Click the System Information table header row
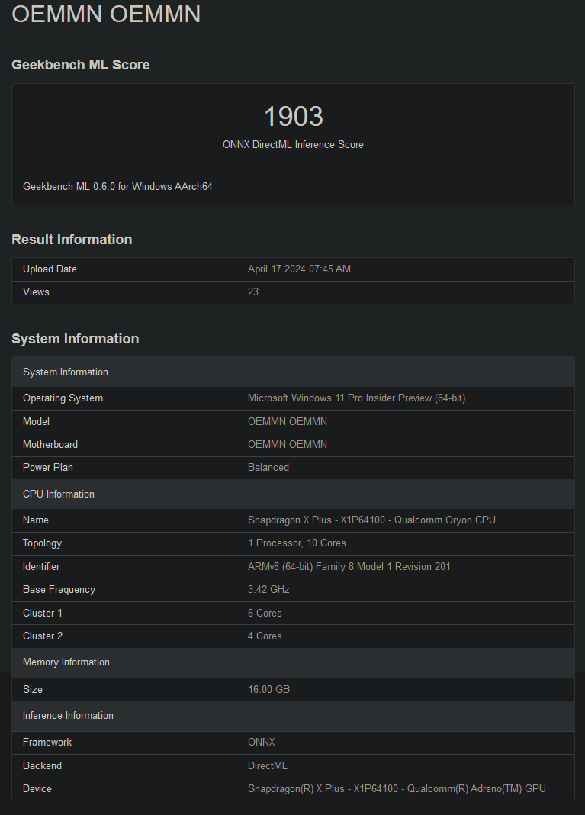 click(293, 372)
